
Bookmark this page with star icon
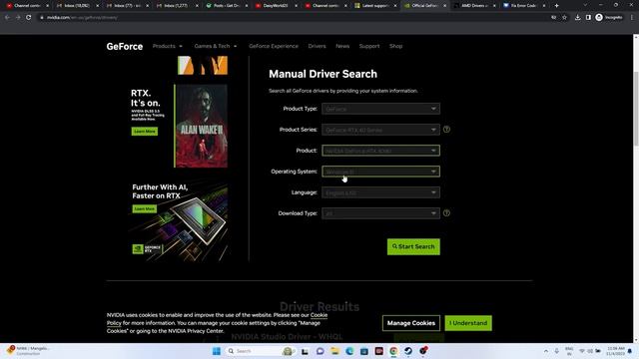pyautogui.click(x=564, y=18)
